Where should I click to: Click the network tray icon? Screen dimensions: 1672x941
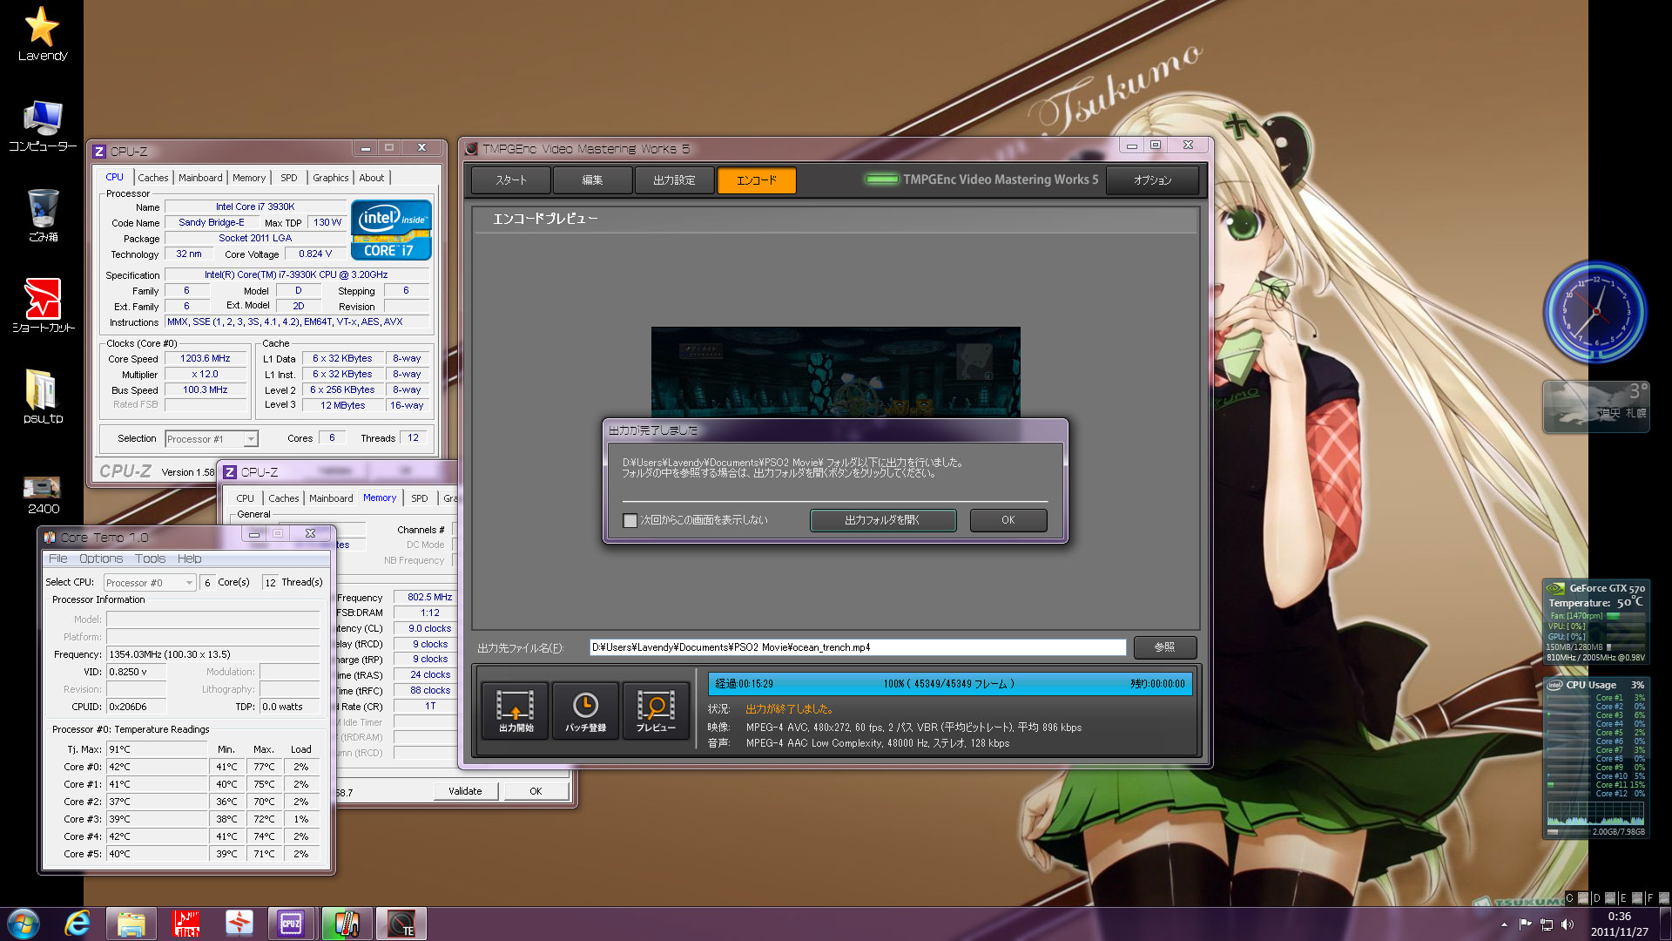tap(1547, 924)
